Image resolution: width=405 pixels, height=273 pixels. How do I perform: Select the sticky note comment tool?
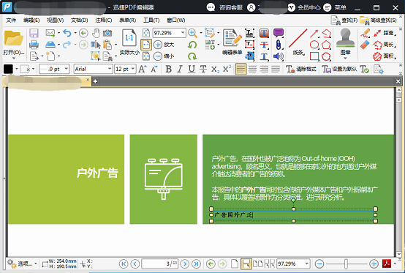click(x=279, y=33)
